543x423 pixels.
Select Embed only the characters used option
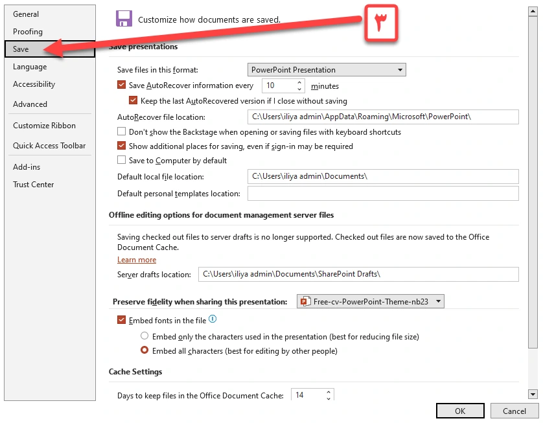click(x=144, y=336)
